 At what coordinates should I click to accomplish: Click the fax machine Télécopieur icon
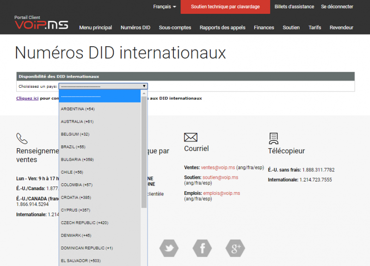click(x=273, y=139)
